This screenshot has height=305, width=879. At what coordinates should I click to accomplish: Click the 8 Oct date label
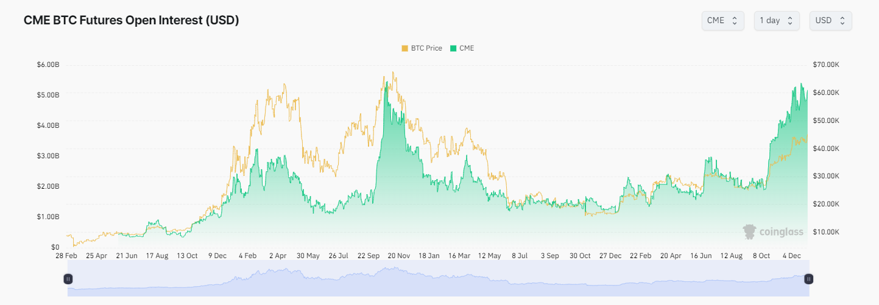pos(762,256)
